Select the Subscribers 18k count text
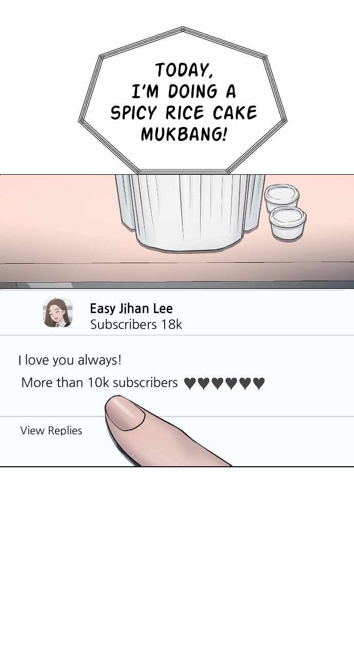 136,324
